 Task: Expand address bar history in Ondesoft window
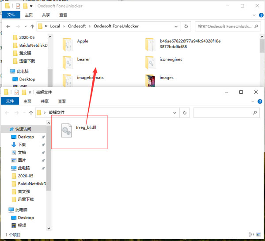[176, 27]
